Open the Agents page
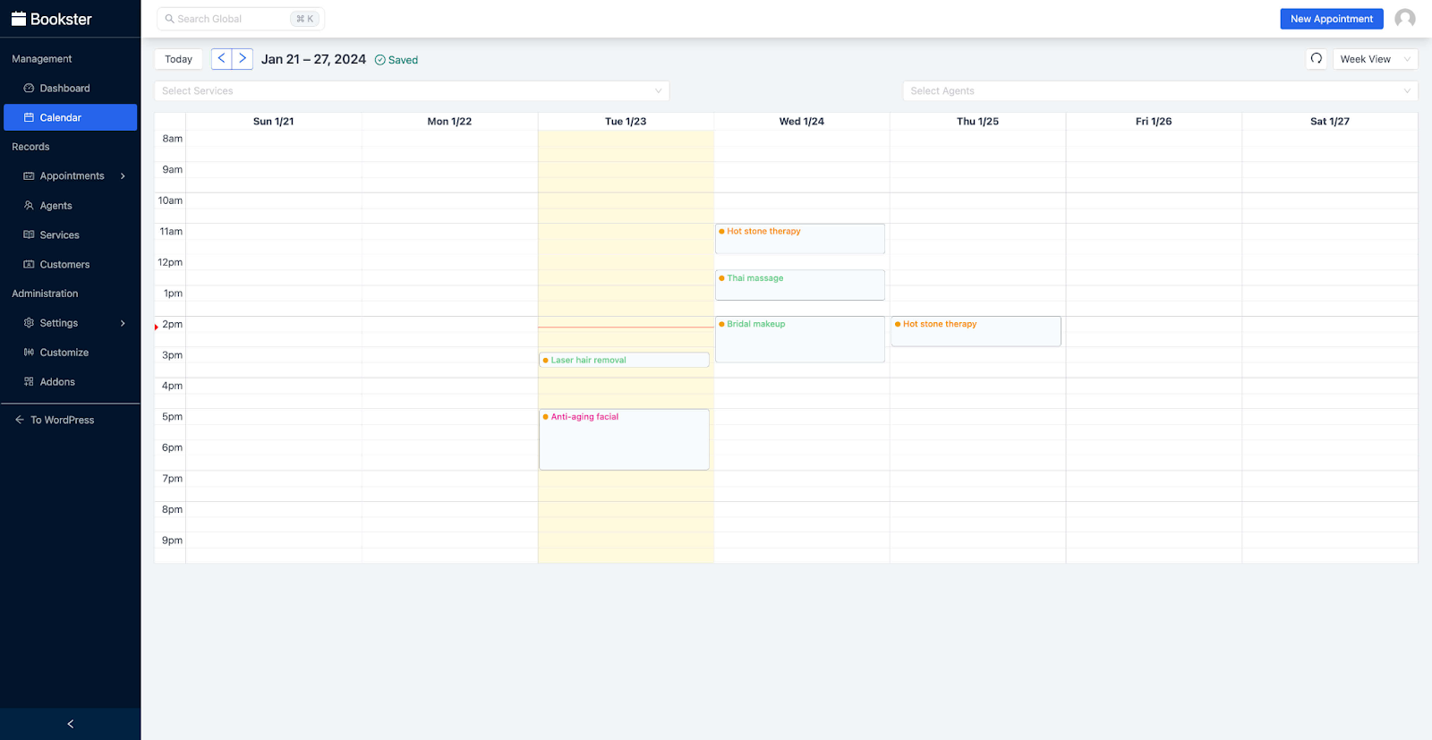Image resolution: width=1432 pixels, height=740 pixels. click(55, 206)
